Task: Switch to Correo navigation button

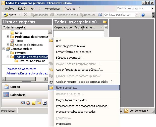Action: [x=25, y=87]
